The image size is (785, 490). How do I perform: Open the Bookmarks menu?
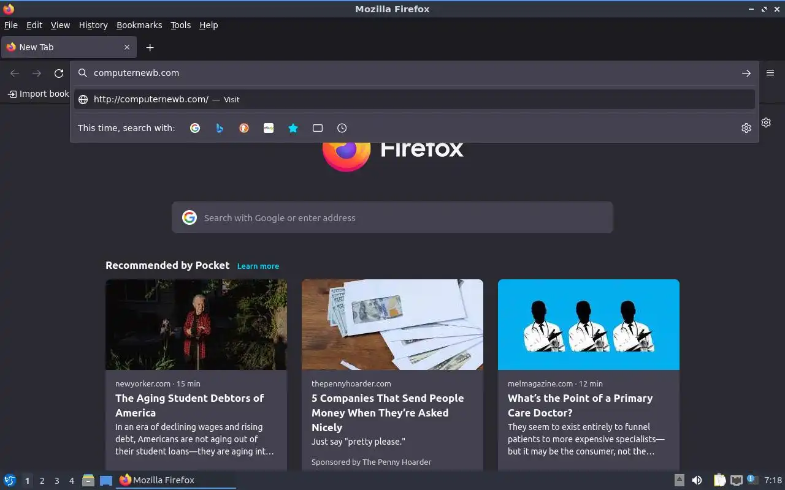pos(139,25)
